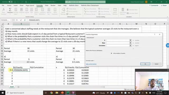Toggle Show Formulas
This screenshot has width=169, height=95.
104,9
